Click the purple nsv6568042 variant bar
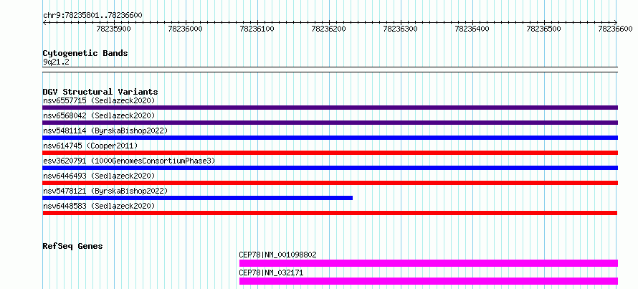The width and height of the screenshot is (638, 289). click(330, 123)
